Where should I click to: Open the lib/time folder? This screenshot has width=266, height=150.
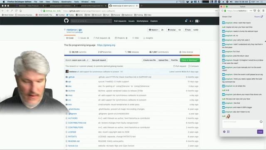pyautogui.click(x=71, y=91)
